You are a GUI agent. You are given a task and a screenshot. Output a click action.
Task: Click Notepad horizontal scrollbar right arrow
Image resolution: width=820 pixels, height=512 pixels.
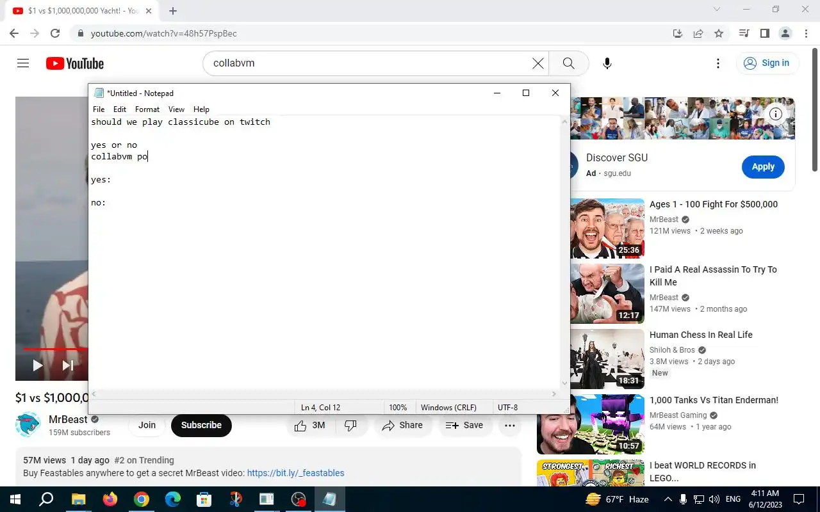[554, 394]
